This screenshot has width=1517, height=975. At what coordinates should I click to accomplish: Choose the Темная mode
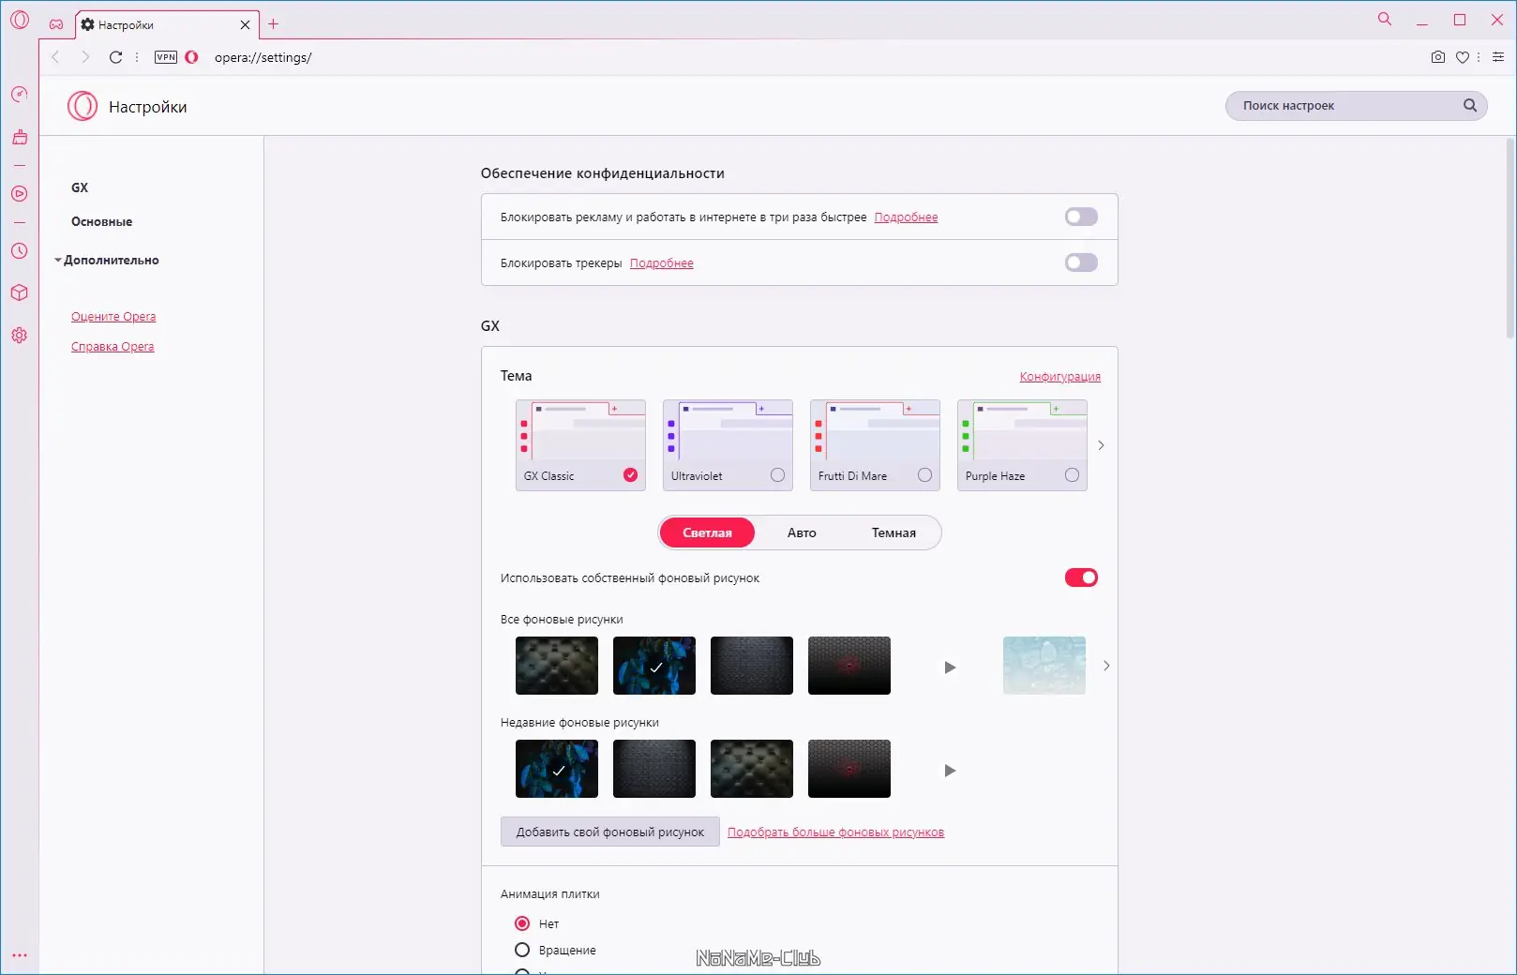[x=894, y=532]
